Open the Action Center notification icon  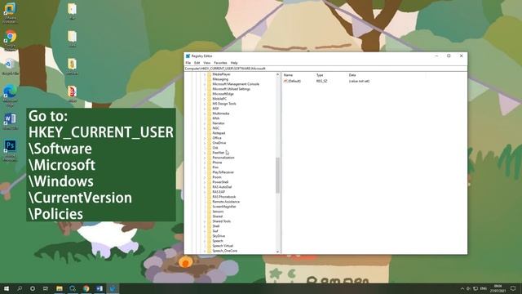[x=513, y=288]
